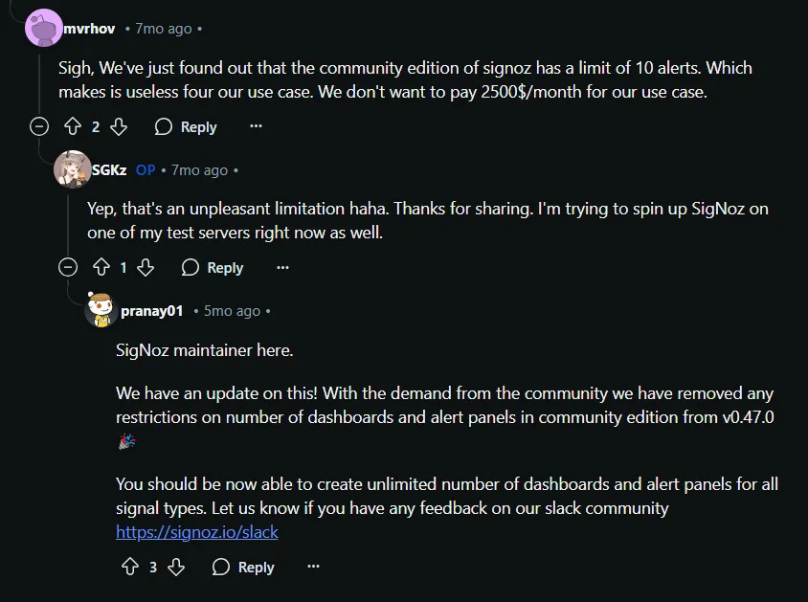Open more options on mvrhov's comment
The width and height of the screenshot is (808, 602).
[256, 126]
